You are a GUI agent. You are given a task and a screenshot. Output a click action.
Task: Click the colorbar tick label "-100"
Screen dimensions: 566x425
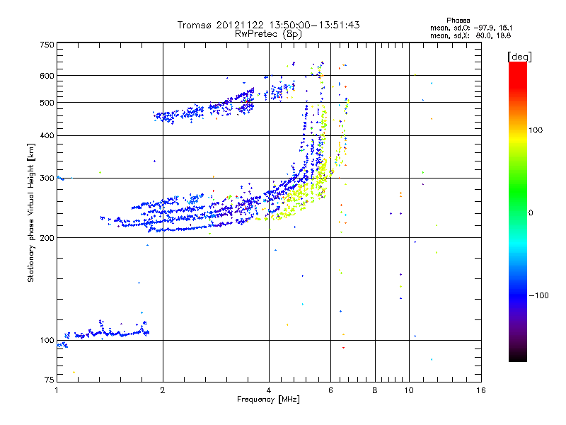point(538,295)
